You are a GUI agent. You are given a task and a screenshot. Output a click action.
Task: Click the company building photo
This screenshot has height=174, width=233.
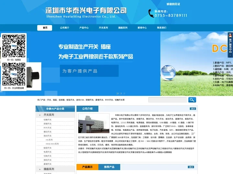coord(94,123)
